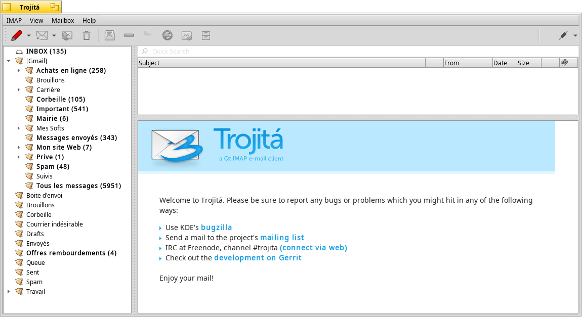Open the IMAP menu

pos(14,20)
